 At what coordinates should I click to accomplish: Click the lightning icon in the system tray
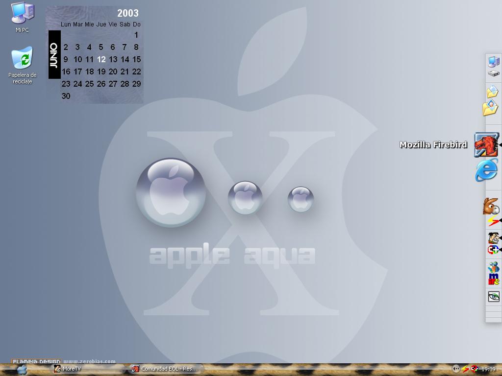click(x=465, y=369)
